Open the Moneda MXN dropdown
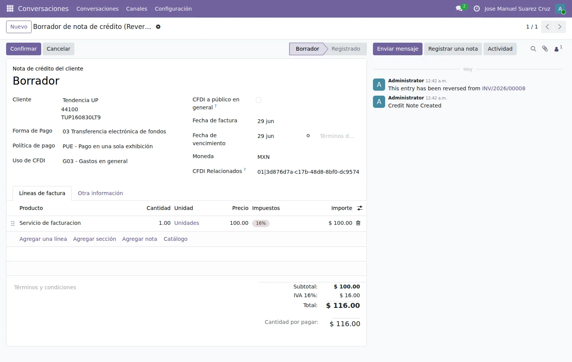Viewport: 572px width, 362px height. 308,157
